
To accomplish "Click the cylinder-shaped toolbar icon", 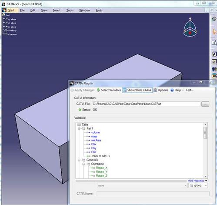I will click(x=214, y=76).
